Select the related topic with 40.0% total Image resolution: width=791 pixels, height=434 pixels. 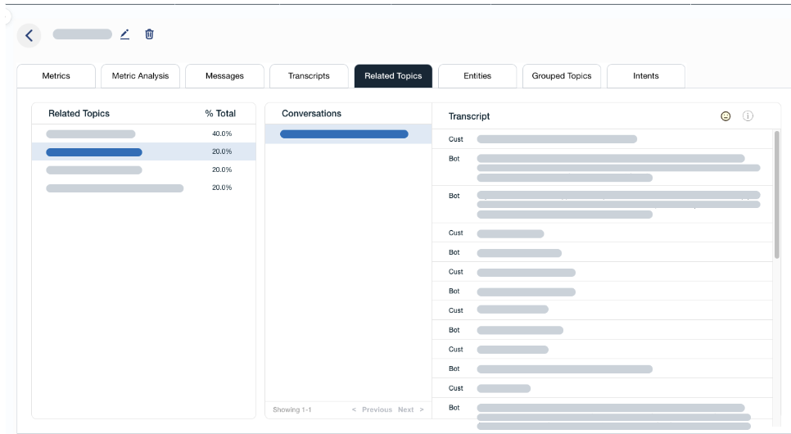click(x=91, y=133)
